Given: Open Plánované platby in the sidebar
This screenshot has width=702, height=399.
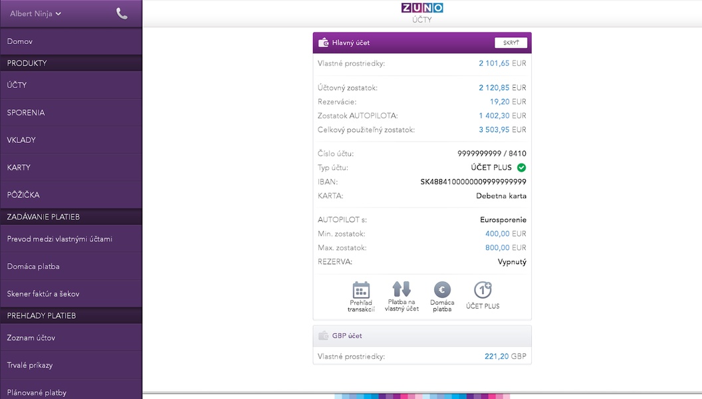Looking at the screenshot, I should pos(71,390).
